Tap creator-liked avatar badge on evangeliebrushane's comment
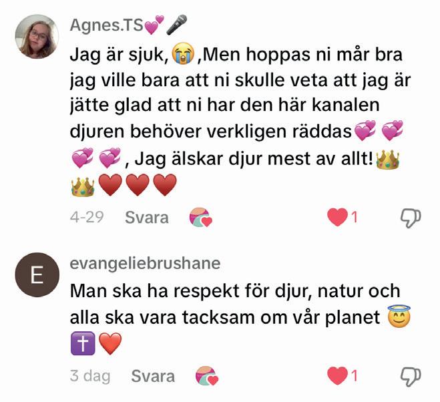The height and width of the screenshot is (402, 440). pos(207,376)
